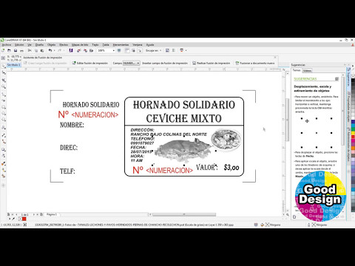
Task: Click the Undo arrow icon
Action: 50,50
